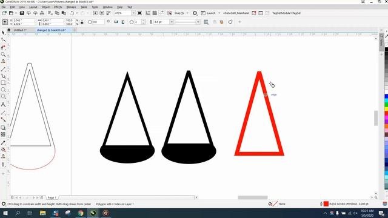
Task: Select the Rectangle tool
Action: pyautogui.click(x=3, y=83)
